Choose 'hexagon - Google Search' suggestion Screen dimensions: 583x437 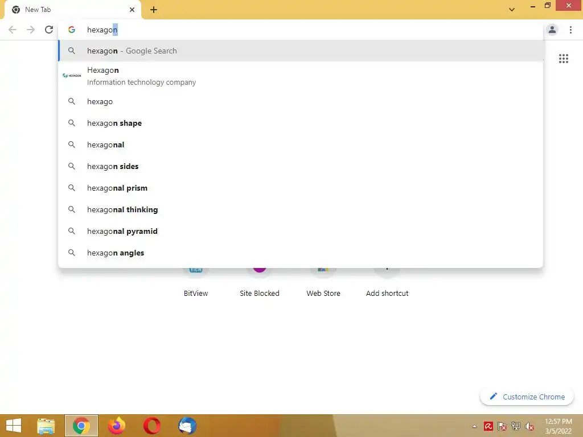tap(301, 51)
